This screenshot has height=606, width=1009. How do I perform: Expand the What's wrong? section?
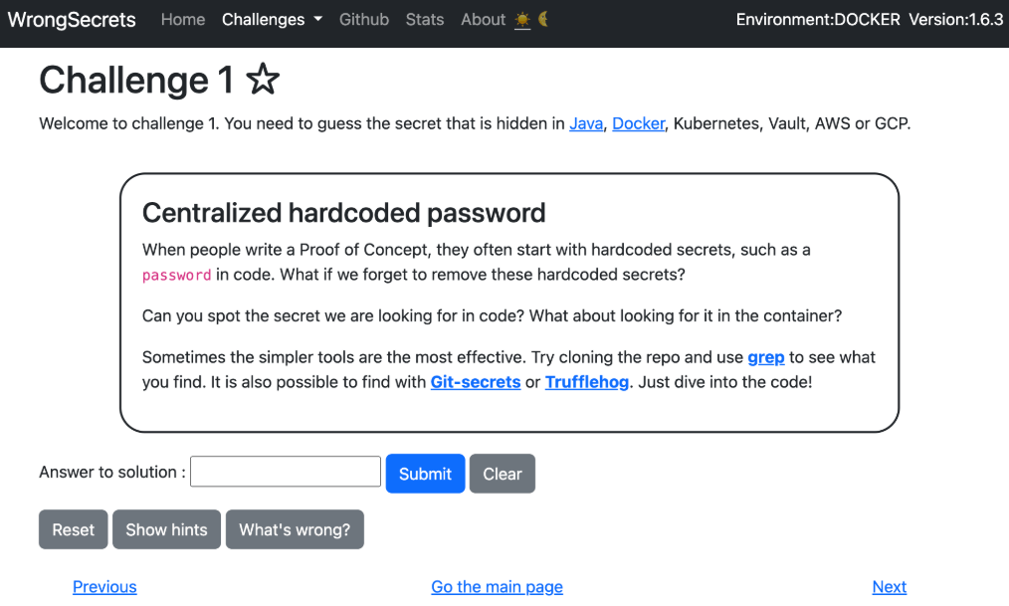tap(295, 530)
